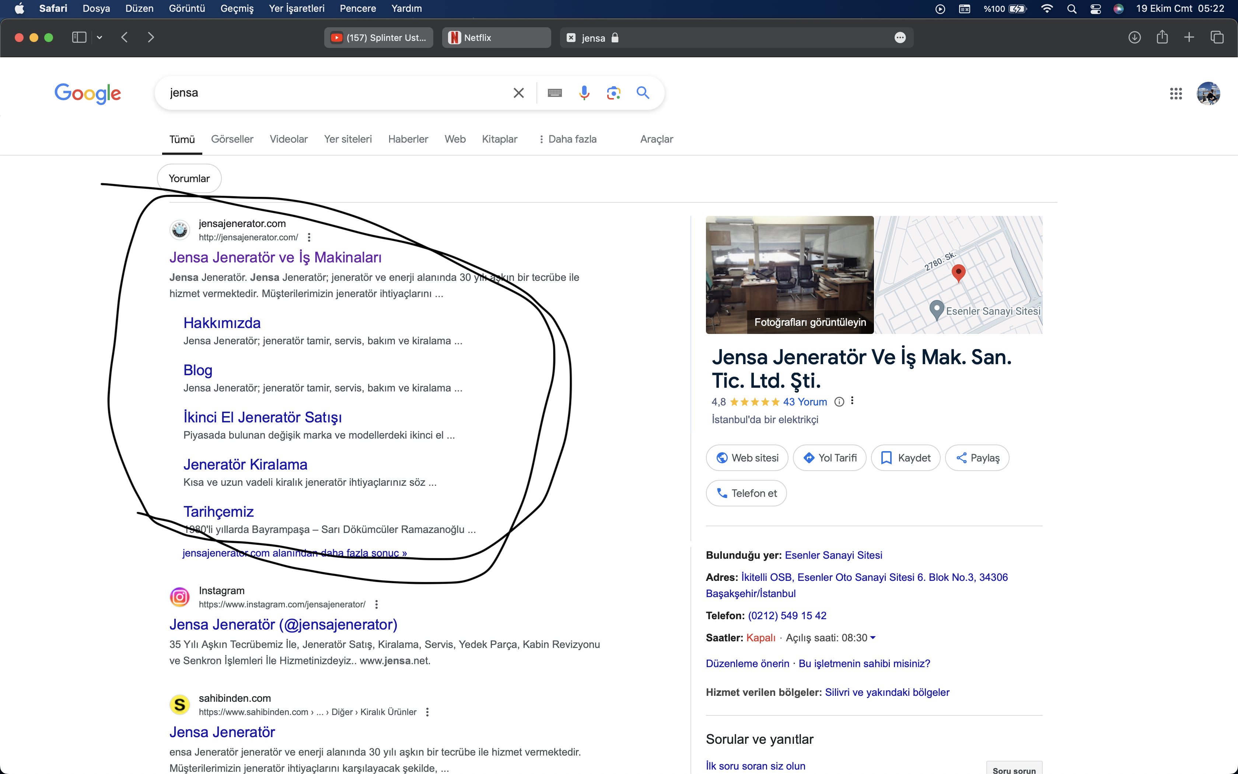The height and width of the screenshot is (774, 1238).
Task: Click the blue magnifier search button
Action: coord(643,93)
